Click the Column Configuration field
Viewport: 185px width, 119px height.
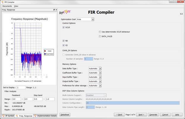(x=133, y=103)
